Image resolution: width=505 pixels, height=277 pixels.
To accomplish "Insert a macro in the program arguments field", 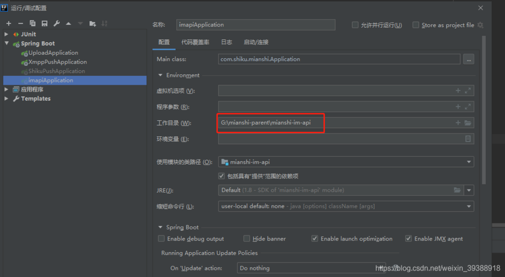I will tap(458, 106).
